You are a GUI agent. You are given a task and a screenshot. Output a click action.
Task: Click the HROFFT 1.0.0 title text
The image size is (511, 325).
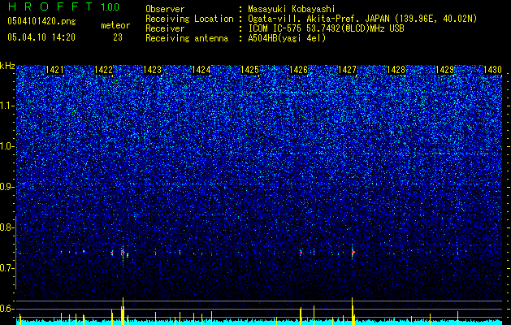(63, 6)
